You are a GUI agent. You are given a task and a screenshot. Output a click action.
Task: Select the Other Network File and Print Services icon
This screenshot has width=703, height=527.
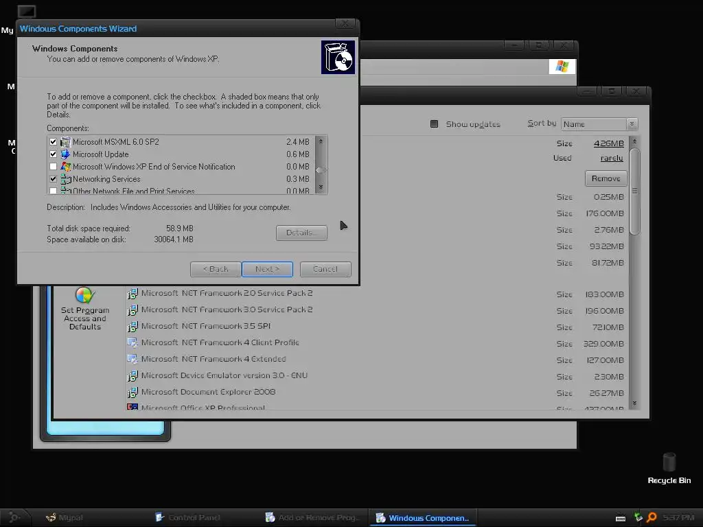(65, 191)
